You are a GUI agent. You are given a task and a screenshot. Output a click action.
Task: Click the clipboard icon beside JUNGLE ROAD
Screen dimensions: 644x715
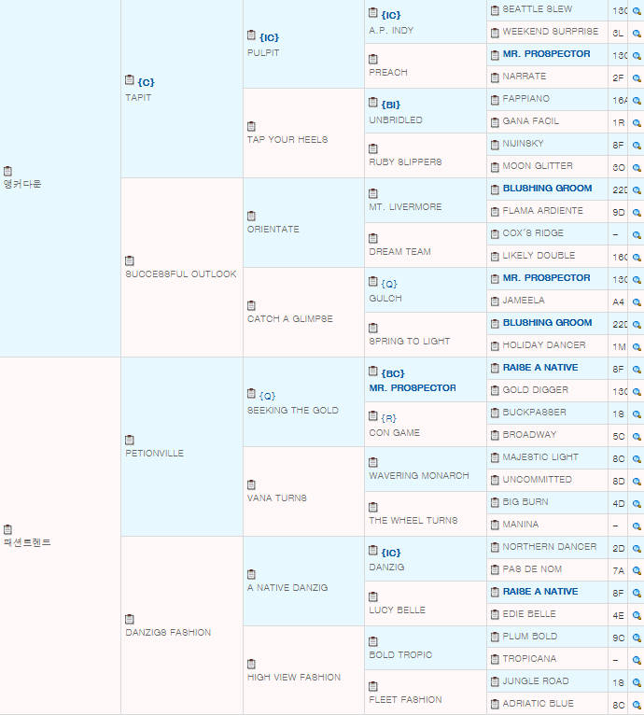[x=495, y=681]
